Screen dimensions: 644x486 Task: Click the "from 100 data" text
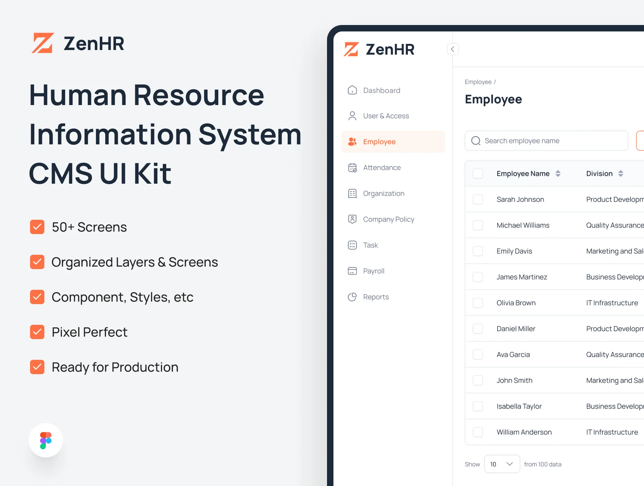pos(543,464)
